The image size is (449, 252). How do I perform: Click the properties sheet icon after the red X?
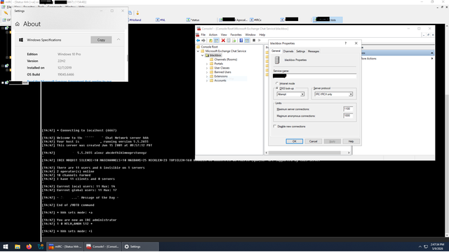pyautogui.click(x=229, y=41)
